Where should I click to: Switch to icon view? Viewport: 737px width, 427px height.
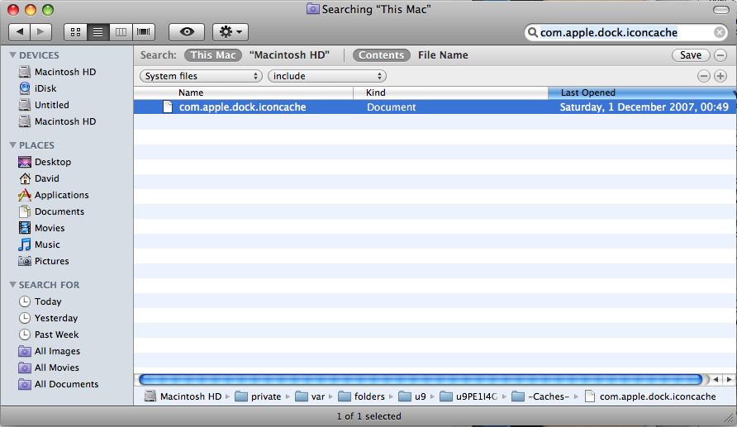[75, 32]
